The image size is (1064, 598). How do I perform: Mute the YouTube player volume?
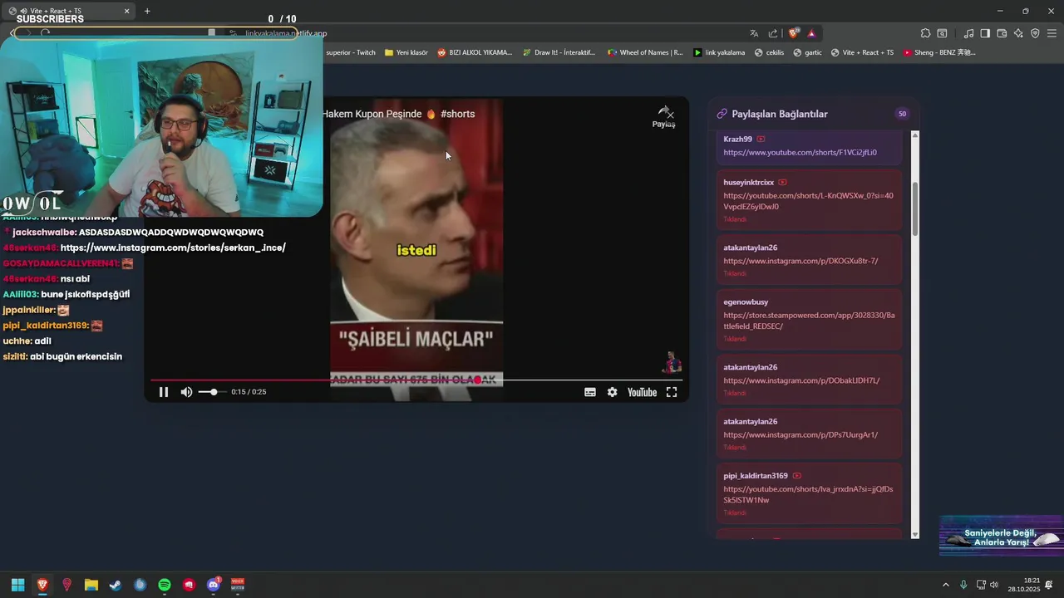tap(187, 392)
